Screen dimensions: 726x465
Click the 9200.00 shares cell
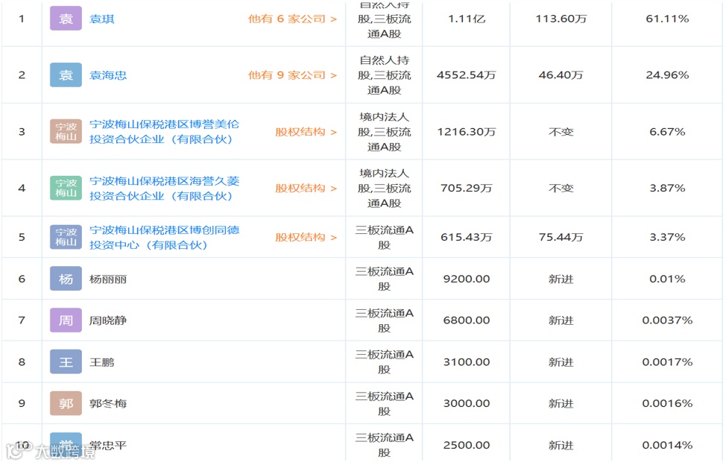coord(467,279)
